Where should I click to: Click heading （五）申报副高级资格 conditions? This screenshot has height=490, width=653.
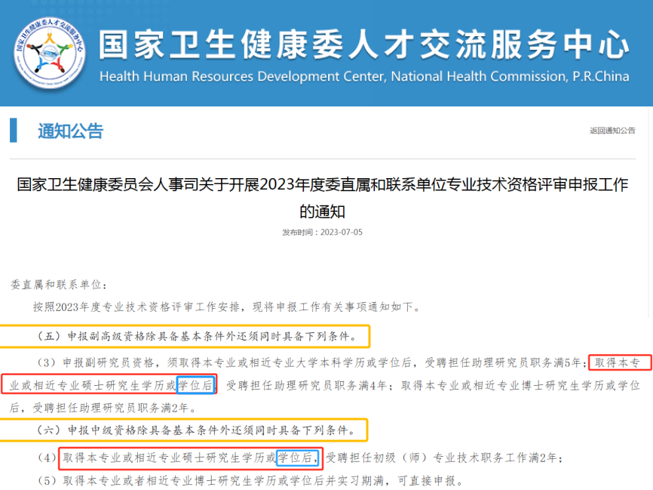click(x=197, y=337)
